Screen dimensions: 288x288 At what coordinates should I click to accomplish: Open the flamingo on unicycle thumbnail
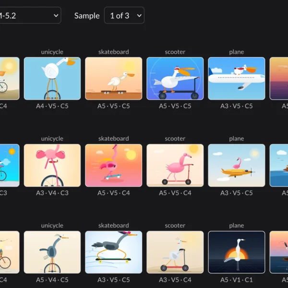[52, 165]
